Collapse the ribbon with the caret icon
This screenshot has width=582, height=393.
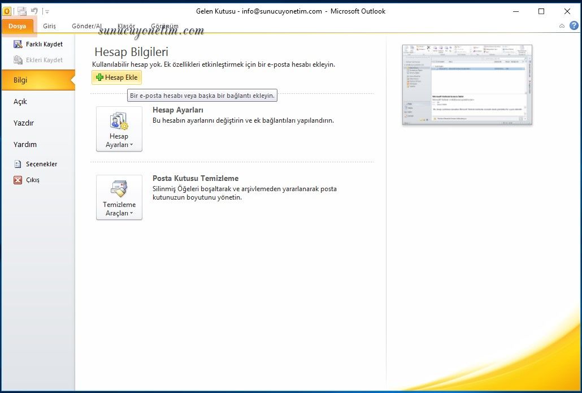562,26
